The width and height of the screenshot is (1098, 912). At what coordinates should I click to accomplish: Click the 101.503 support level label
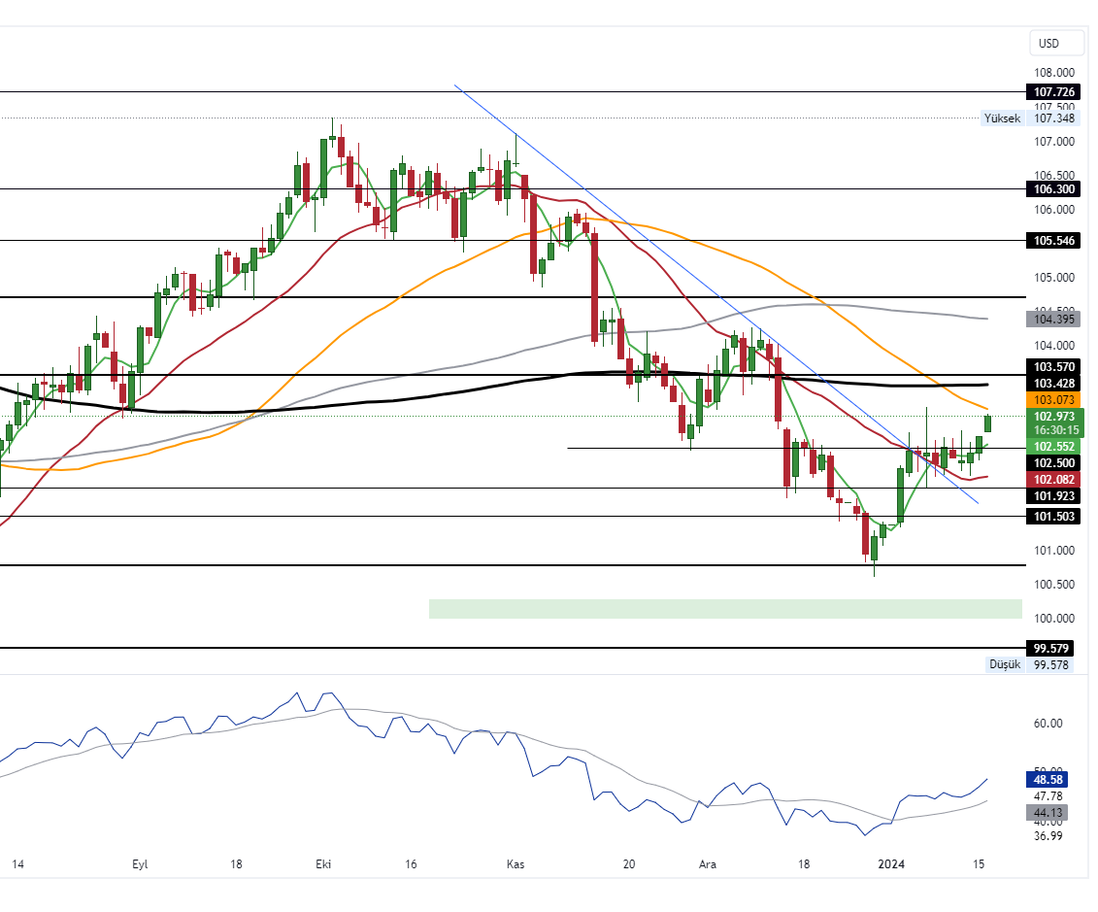pyautogui.click(x=1052, y=517)
